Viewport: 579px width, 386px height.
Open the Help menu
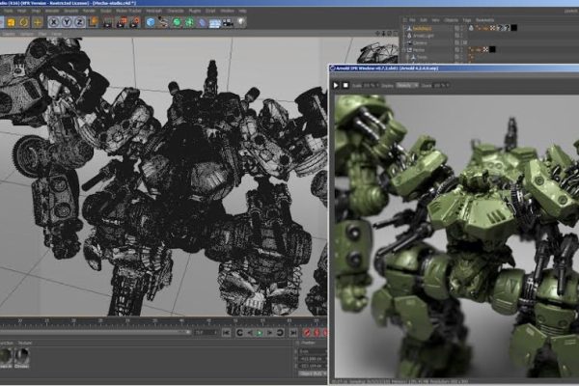click(x=242, y=11)
